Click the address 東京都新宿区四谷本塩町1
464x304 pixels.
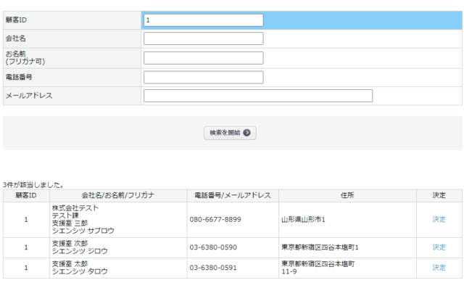[x=320, y=247]
